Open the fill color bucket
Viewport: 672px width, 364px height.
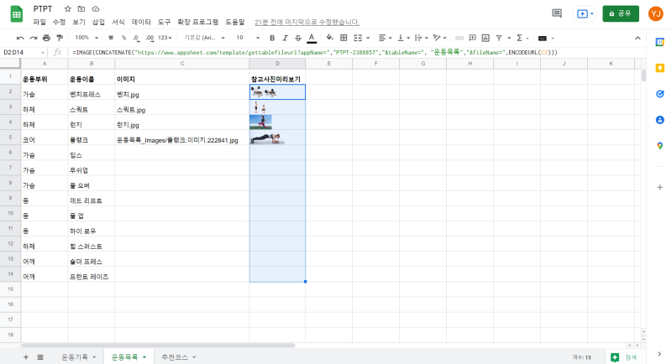[329, 38]
